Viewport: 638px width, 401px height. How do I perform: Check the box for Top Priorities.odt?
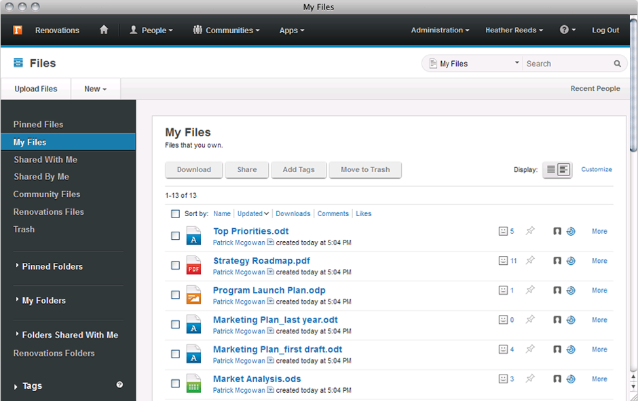pyautogui.click(x=176, y=236)
